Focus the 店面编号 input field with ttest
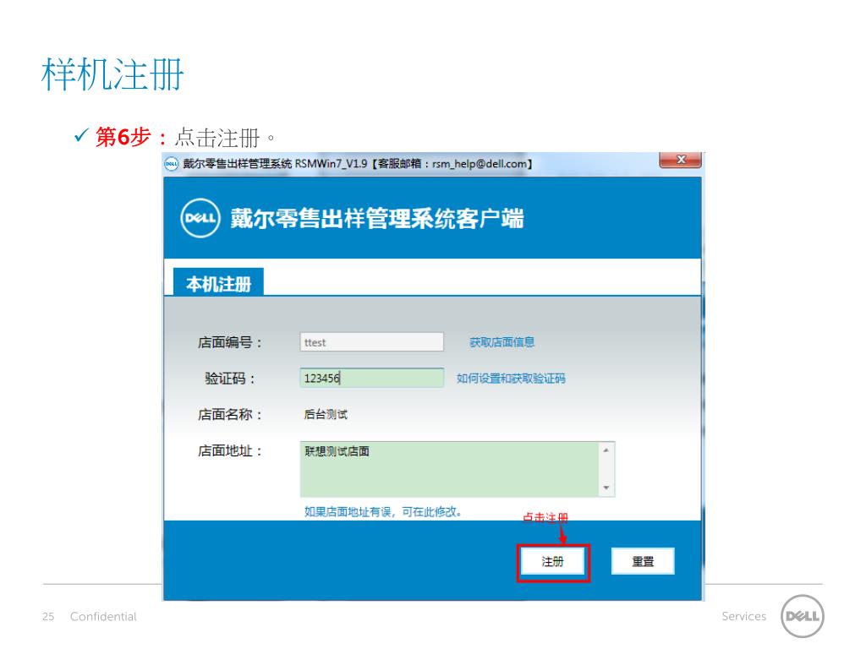Image resolution: width=866 pixels, height=649 pixels. [x=372, y=342]
